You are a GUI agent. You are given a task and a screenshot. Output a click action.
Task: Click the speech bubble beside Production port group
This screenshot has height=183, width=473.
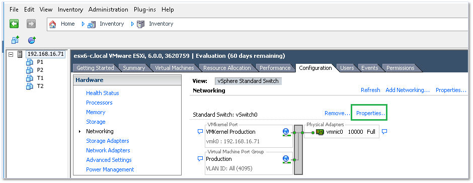coord(200,159)
